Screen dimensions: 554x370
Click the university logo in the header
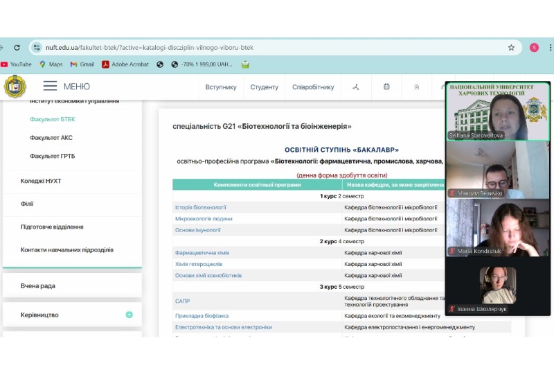[13, 87]
